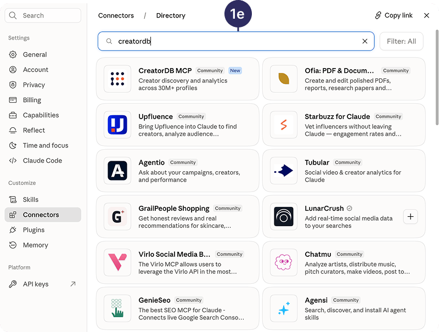Image resolution: width=439 pixels, height=332 pixels.
Task: Click the Capabilities toolbox icon
Action: point(13,115)
